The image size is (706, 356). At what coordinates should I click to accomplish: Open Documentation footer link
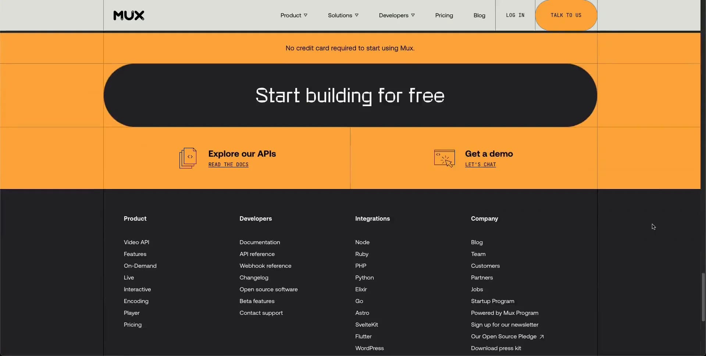260,242
